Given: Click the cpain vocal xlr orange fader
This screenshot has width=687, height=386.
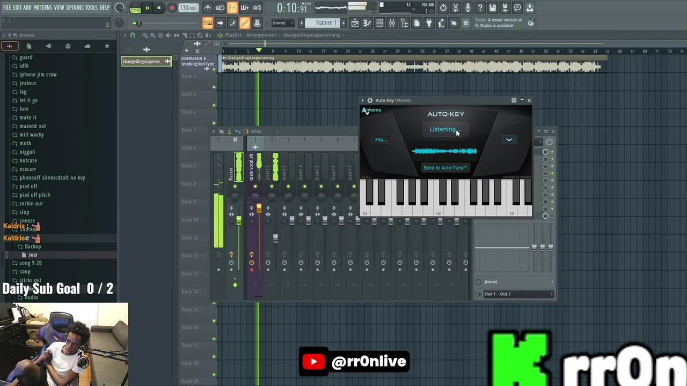Looking at the screenshot, I should pyautogui.click(x=259, y=209).
